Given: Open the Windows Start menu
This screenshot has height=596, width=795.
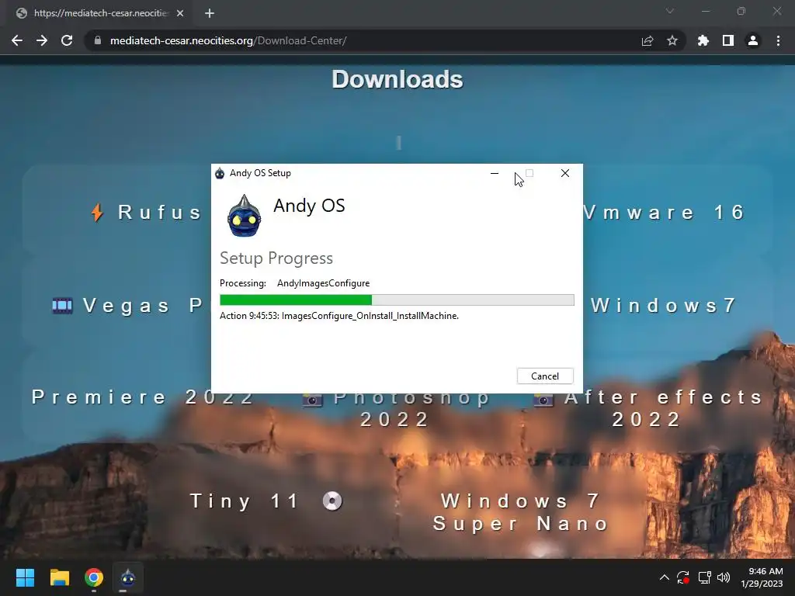Looking at the screenshot, I should click(x=25, y=577).
